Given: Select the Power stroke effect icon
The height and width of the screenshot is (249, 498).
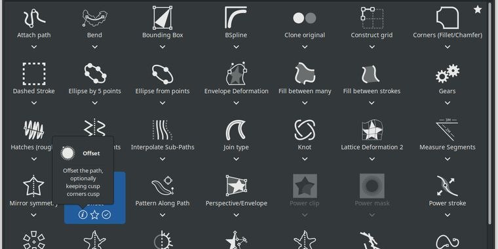Looking at the screenshot, I should [448, 186].
